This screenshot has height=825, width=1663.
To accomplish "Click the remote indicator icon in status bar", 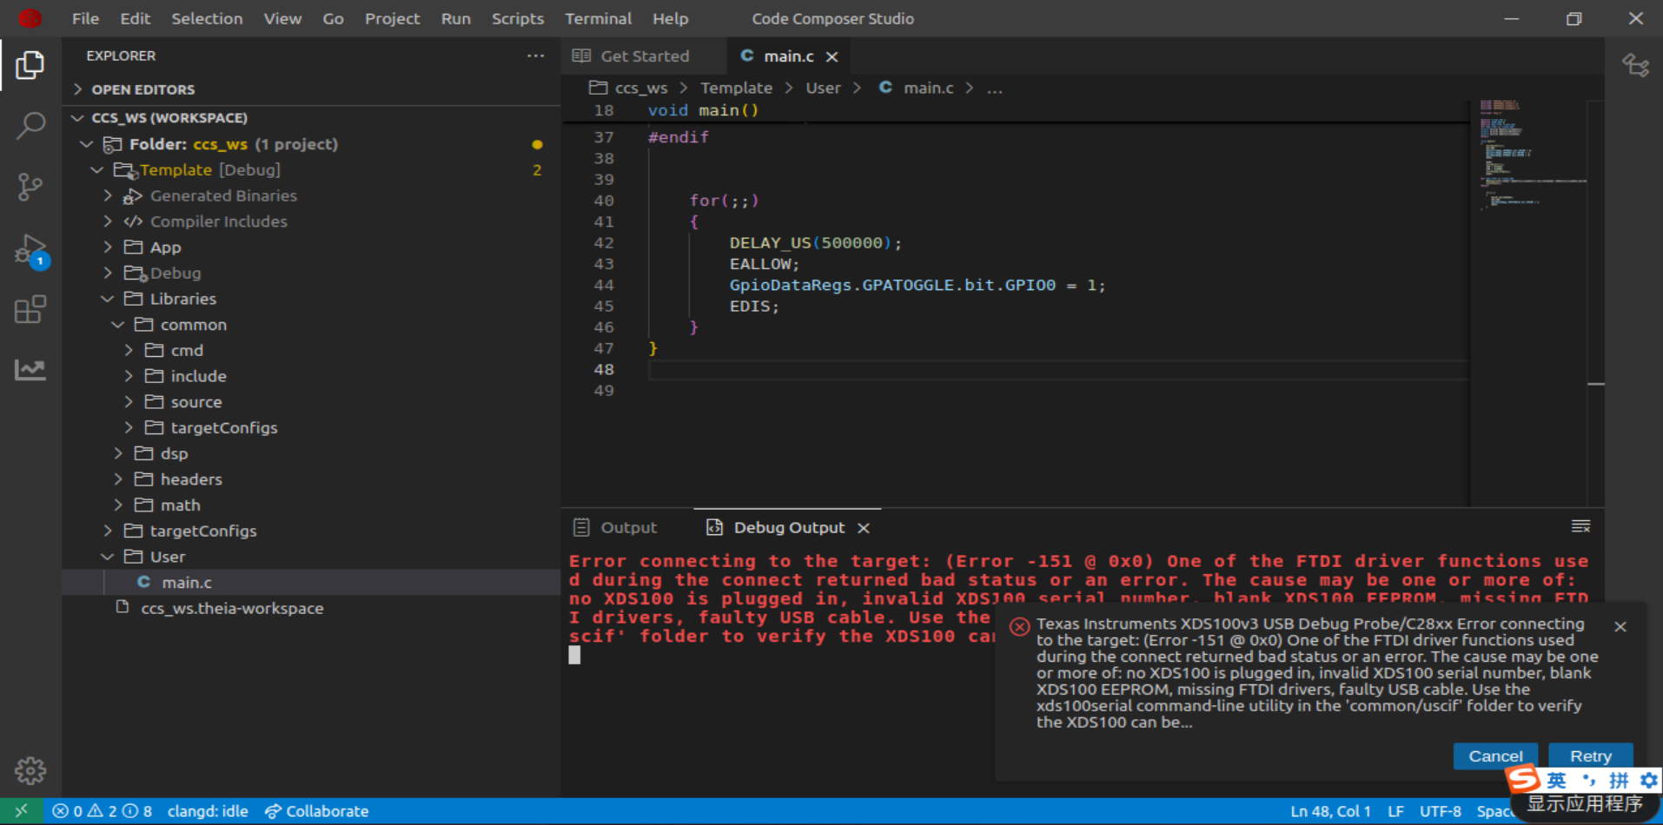I will pos(22,811).
